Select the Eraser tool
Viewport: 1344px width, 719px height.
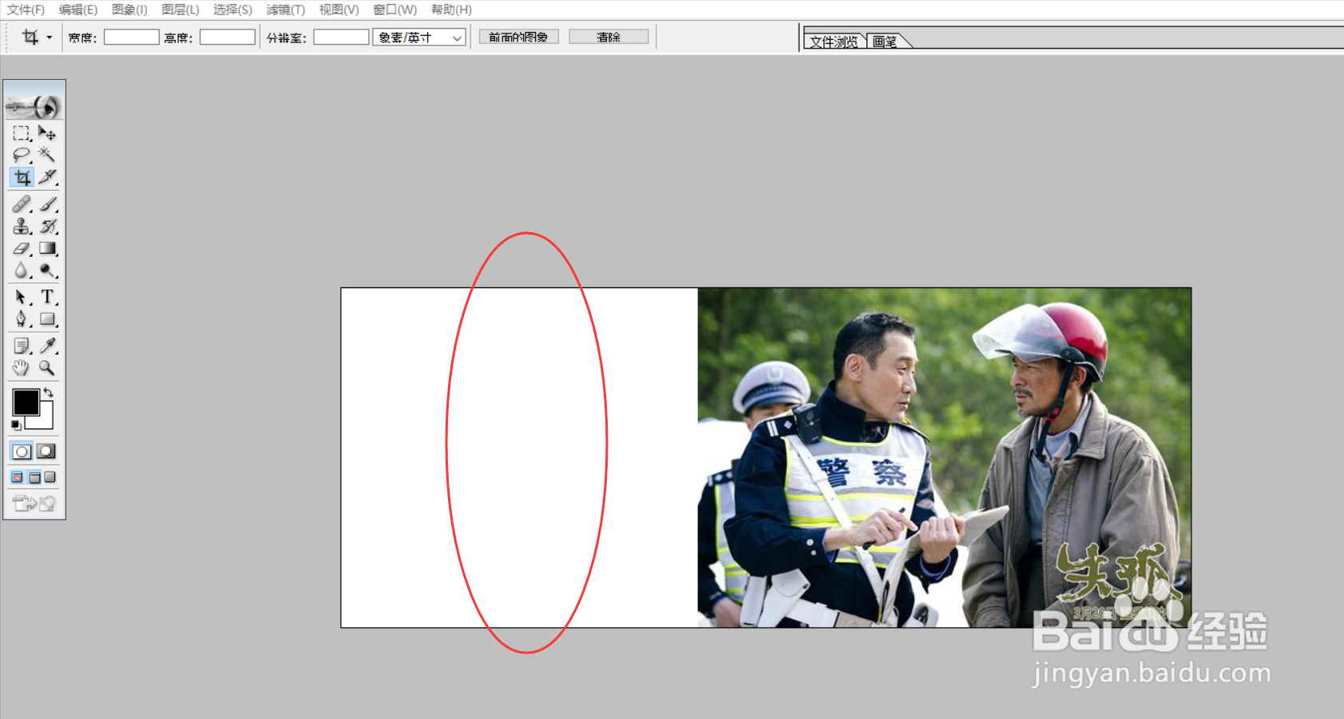click(x=22, y=249)
